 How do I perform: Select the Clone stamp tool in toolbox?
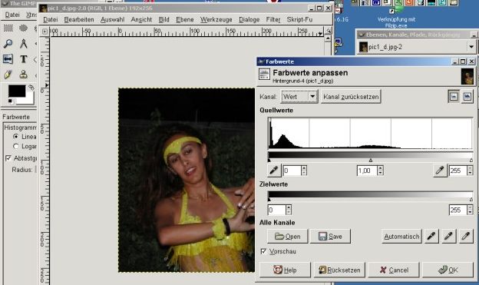[23, 75]
